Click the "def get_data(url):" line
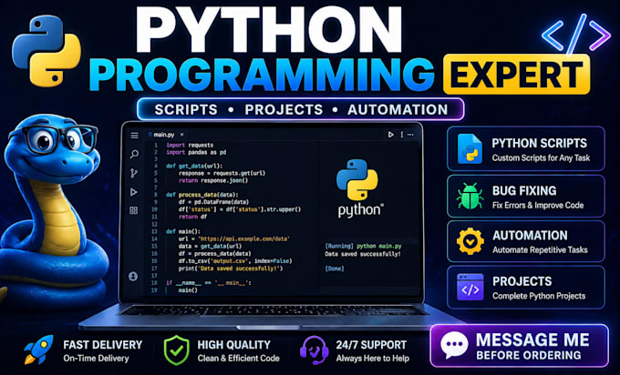Screen dimensions: 620x375 (194, 167)
